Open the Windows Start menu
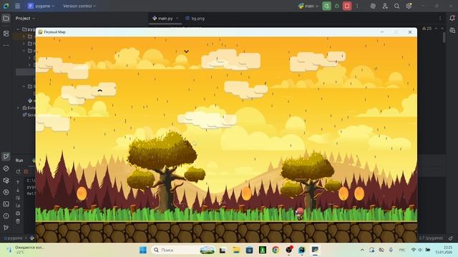Screen dimensions: 458x257 pos(143,250)
